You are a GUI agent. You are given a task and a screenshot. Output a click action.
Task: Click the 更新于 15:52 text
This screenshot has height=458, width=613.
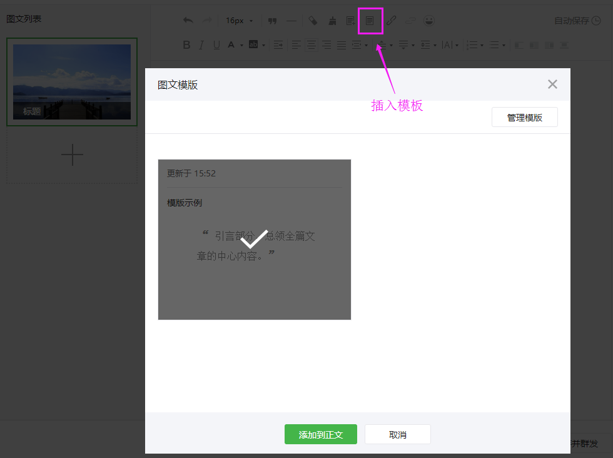coord(191,173)
